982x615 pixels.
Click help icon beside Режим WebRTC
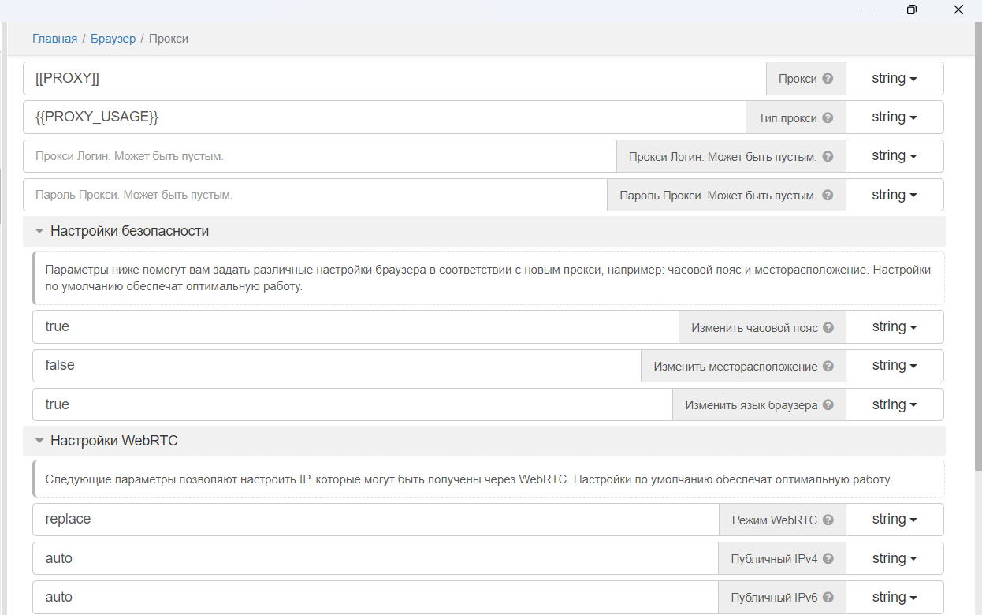pyautogui.click(x=828, y=520)
